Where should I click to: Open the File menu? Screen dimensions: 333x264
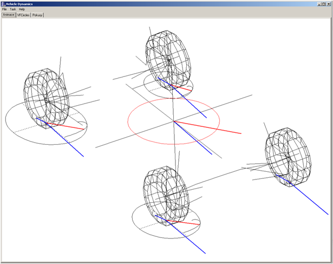[x=4, y=9]
